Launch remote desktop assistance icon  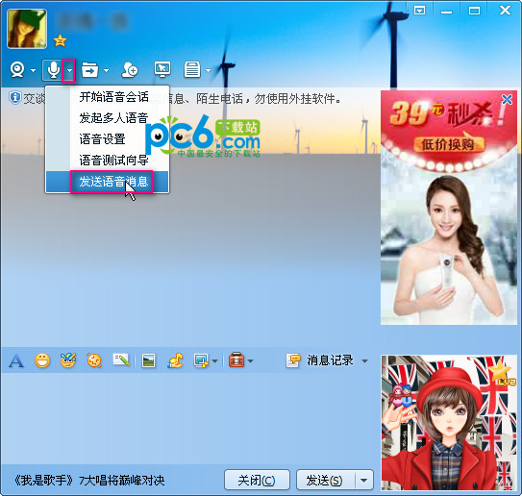[162, 69]
